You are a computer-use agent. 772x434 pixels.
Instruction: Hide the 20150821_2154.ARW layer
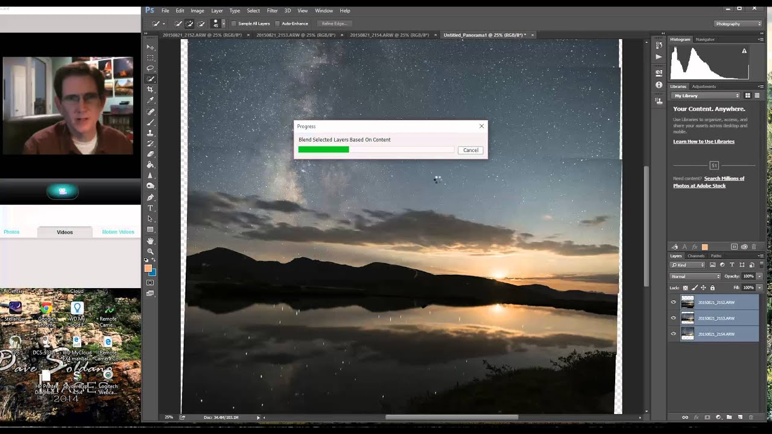(x=674, y=334)
